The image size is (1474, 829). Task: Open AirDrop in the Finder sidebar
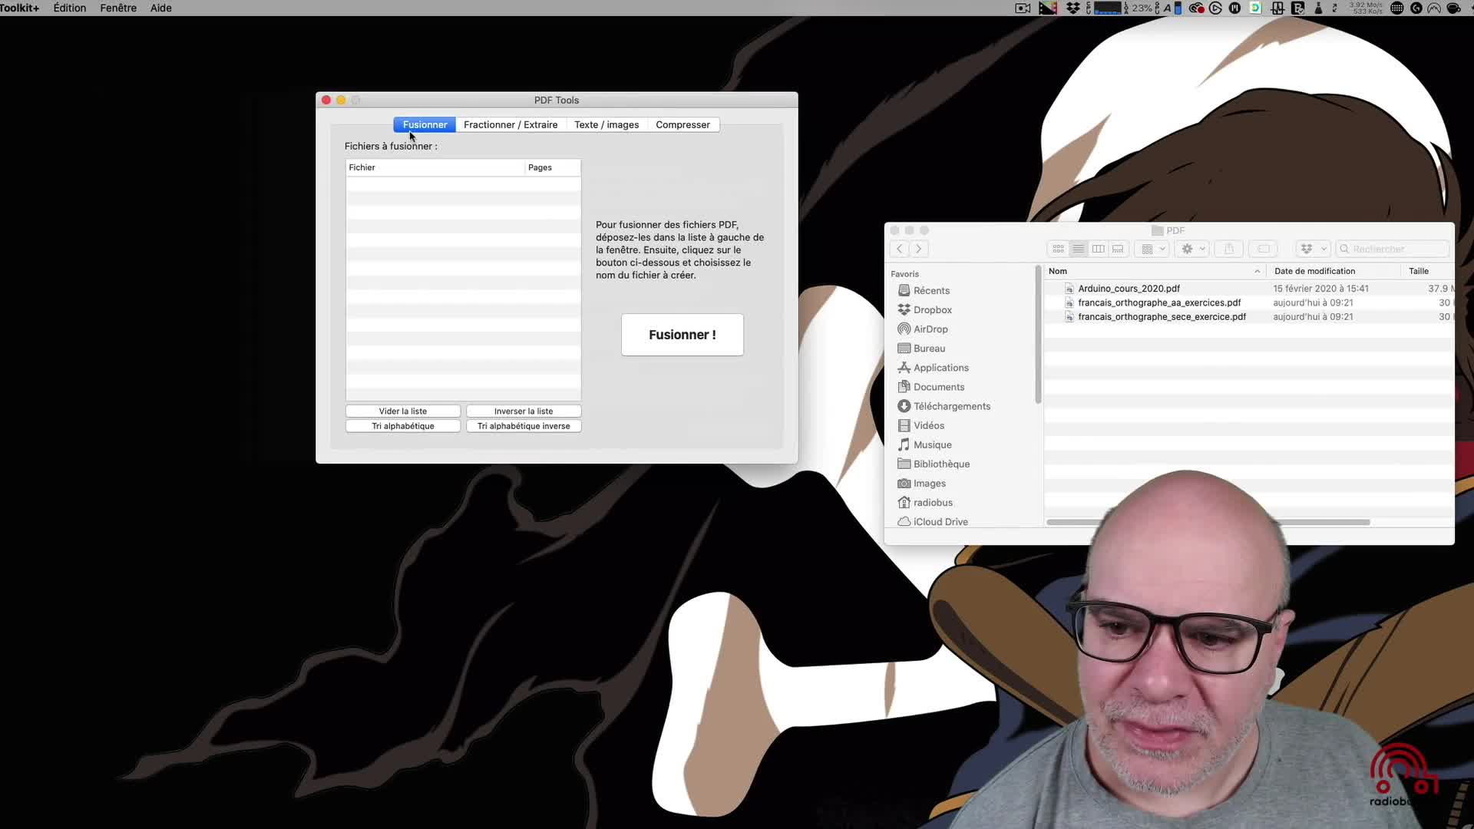click(x=930, y=329)
